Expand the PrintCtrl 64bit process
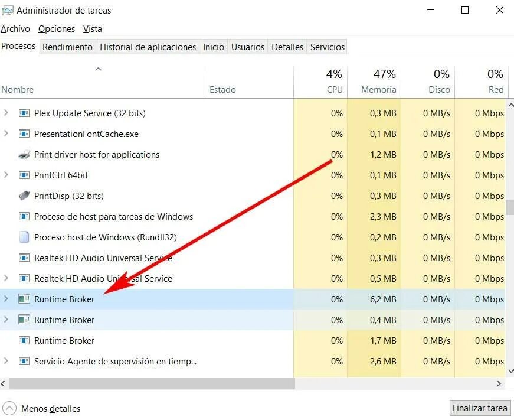This screenshot has height=420, width=514. pyautogui.click(x=6, y=175)
